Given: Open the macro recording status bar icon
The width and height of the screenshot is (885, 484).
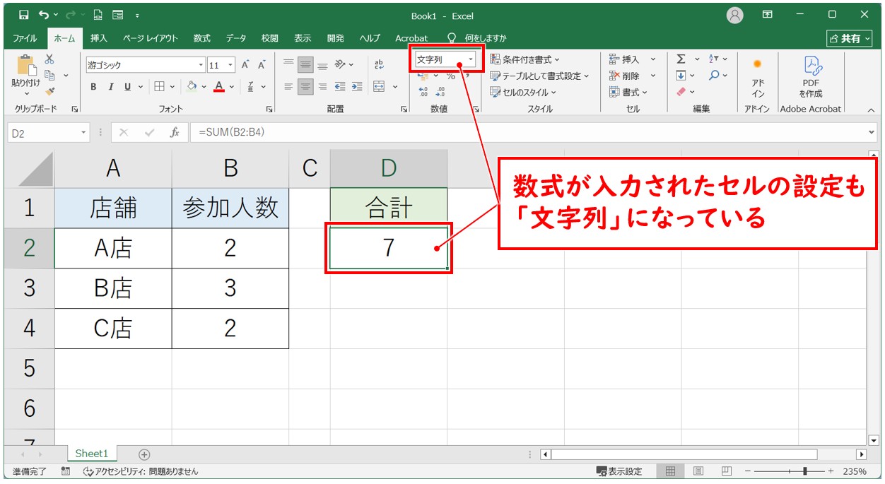Looking at the screenshot, I should [66, 471].
